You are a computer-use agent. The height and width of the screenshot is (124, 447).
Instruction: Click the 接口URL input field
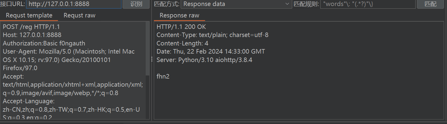click(x=74, y=4)
